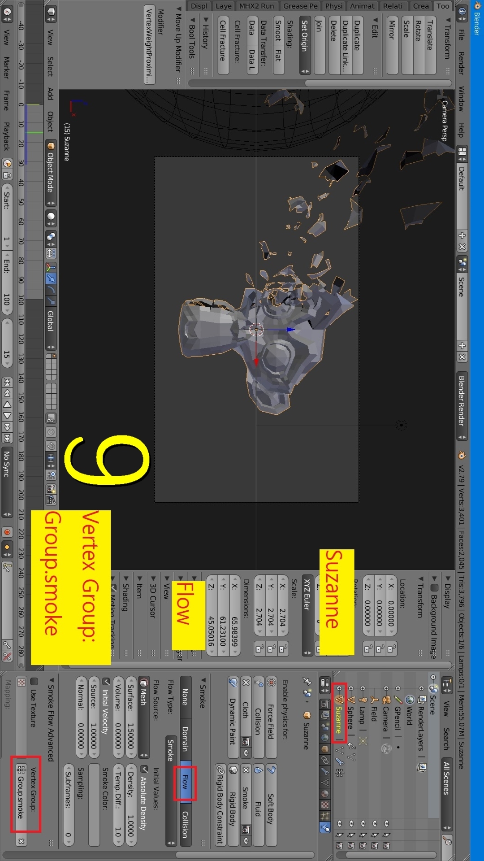
Task: Toggle the 3D manipulator translate arrow icon
Action: coord(51,278)
